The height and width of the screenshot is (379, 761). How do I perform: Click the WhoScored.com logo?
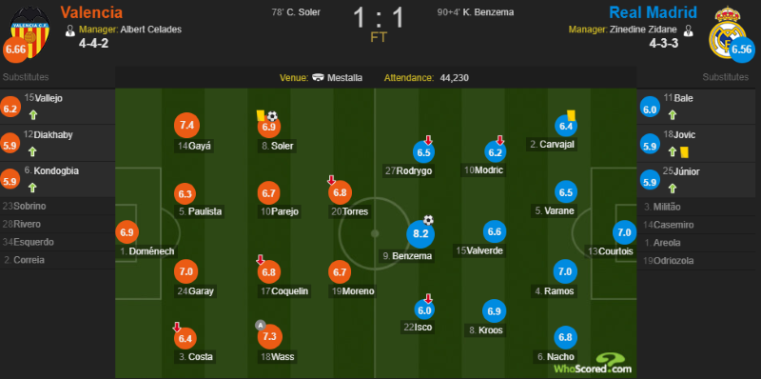tap(593, 364)
